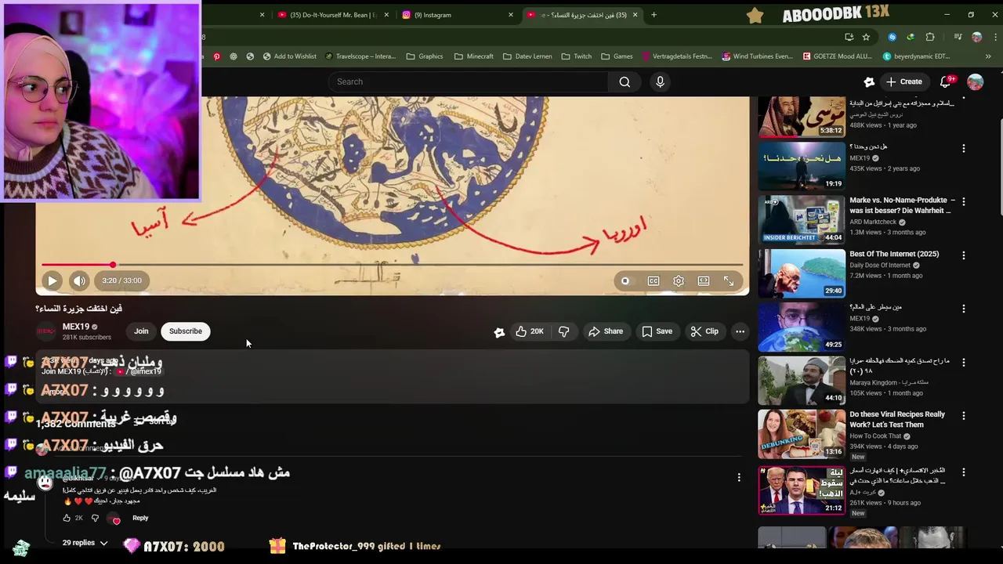
Task: Open the YouTube account avatar menu
Action: [x=975, y=81]
